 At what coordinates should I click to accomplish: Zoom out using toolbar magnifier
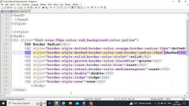(x=54, y=7)
